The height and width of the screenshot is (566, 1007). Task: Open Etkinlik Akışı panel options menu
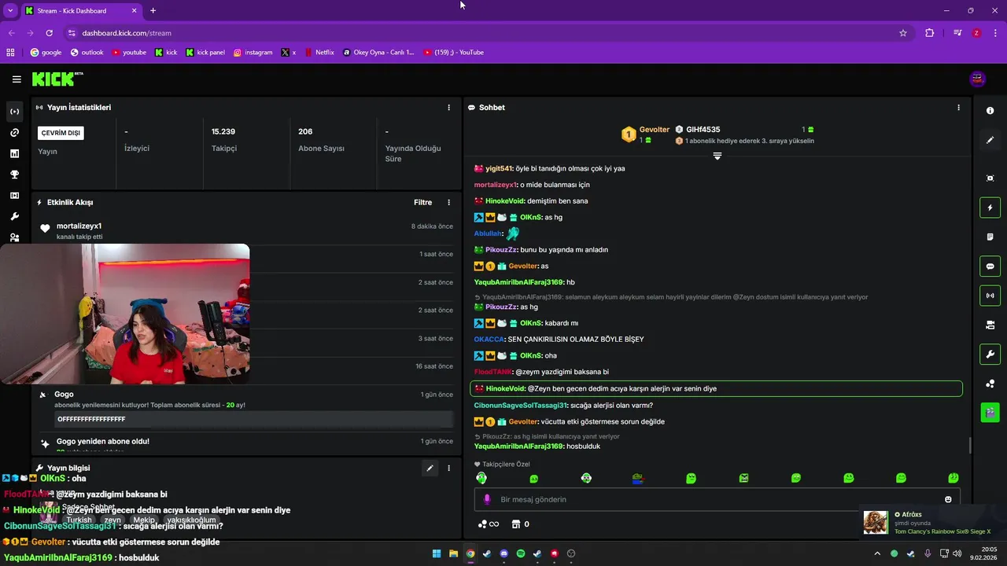tap(449, 203)
